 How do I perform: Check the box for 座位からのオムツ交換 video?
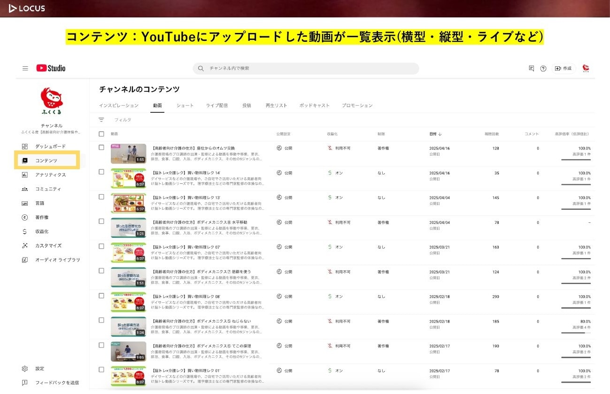click(101, 148)
